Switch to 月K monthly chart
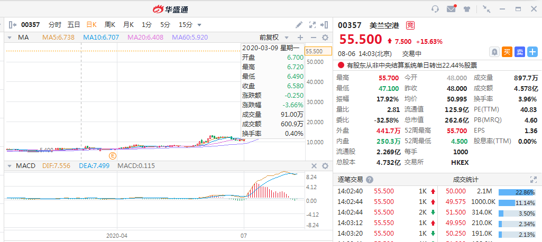Viewport: 542px width, 242px height. (x=128, y=24)
